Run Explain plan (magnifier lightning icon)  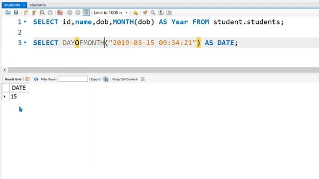point(42,12)
